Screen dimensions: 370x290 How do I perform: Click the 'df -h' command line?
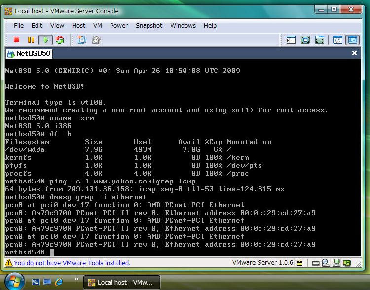pyautogui.click(x=38, y=134)
